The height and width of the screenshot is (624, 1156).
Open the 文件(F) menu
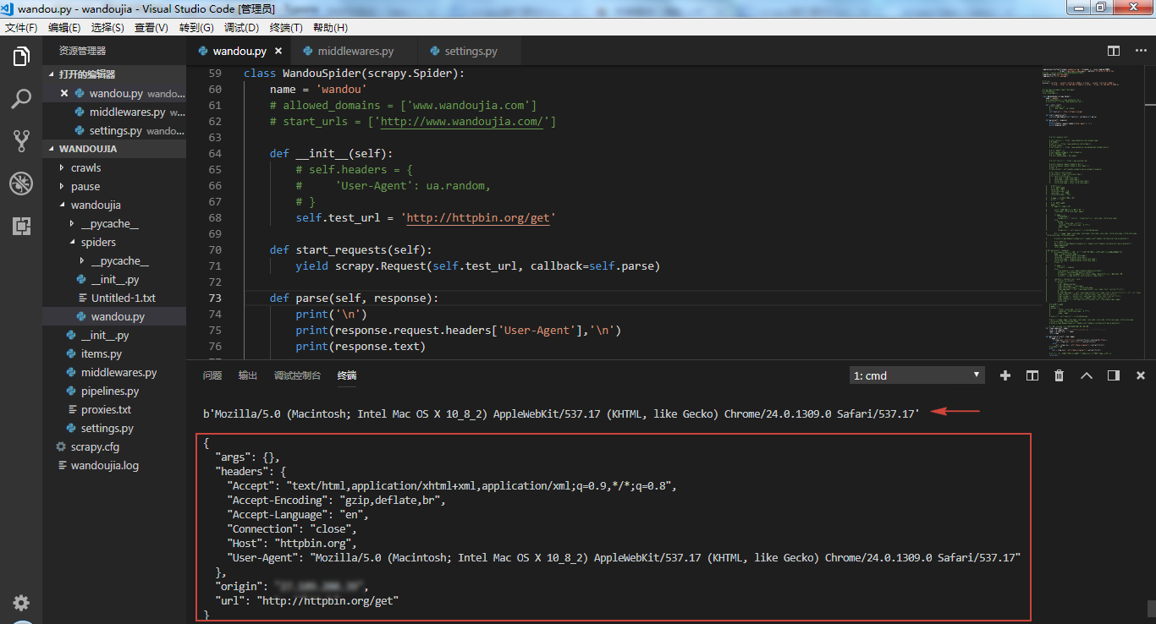coord(21,28)
